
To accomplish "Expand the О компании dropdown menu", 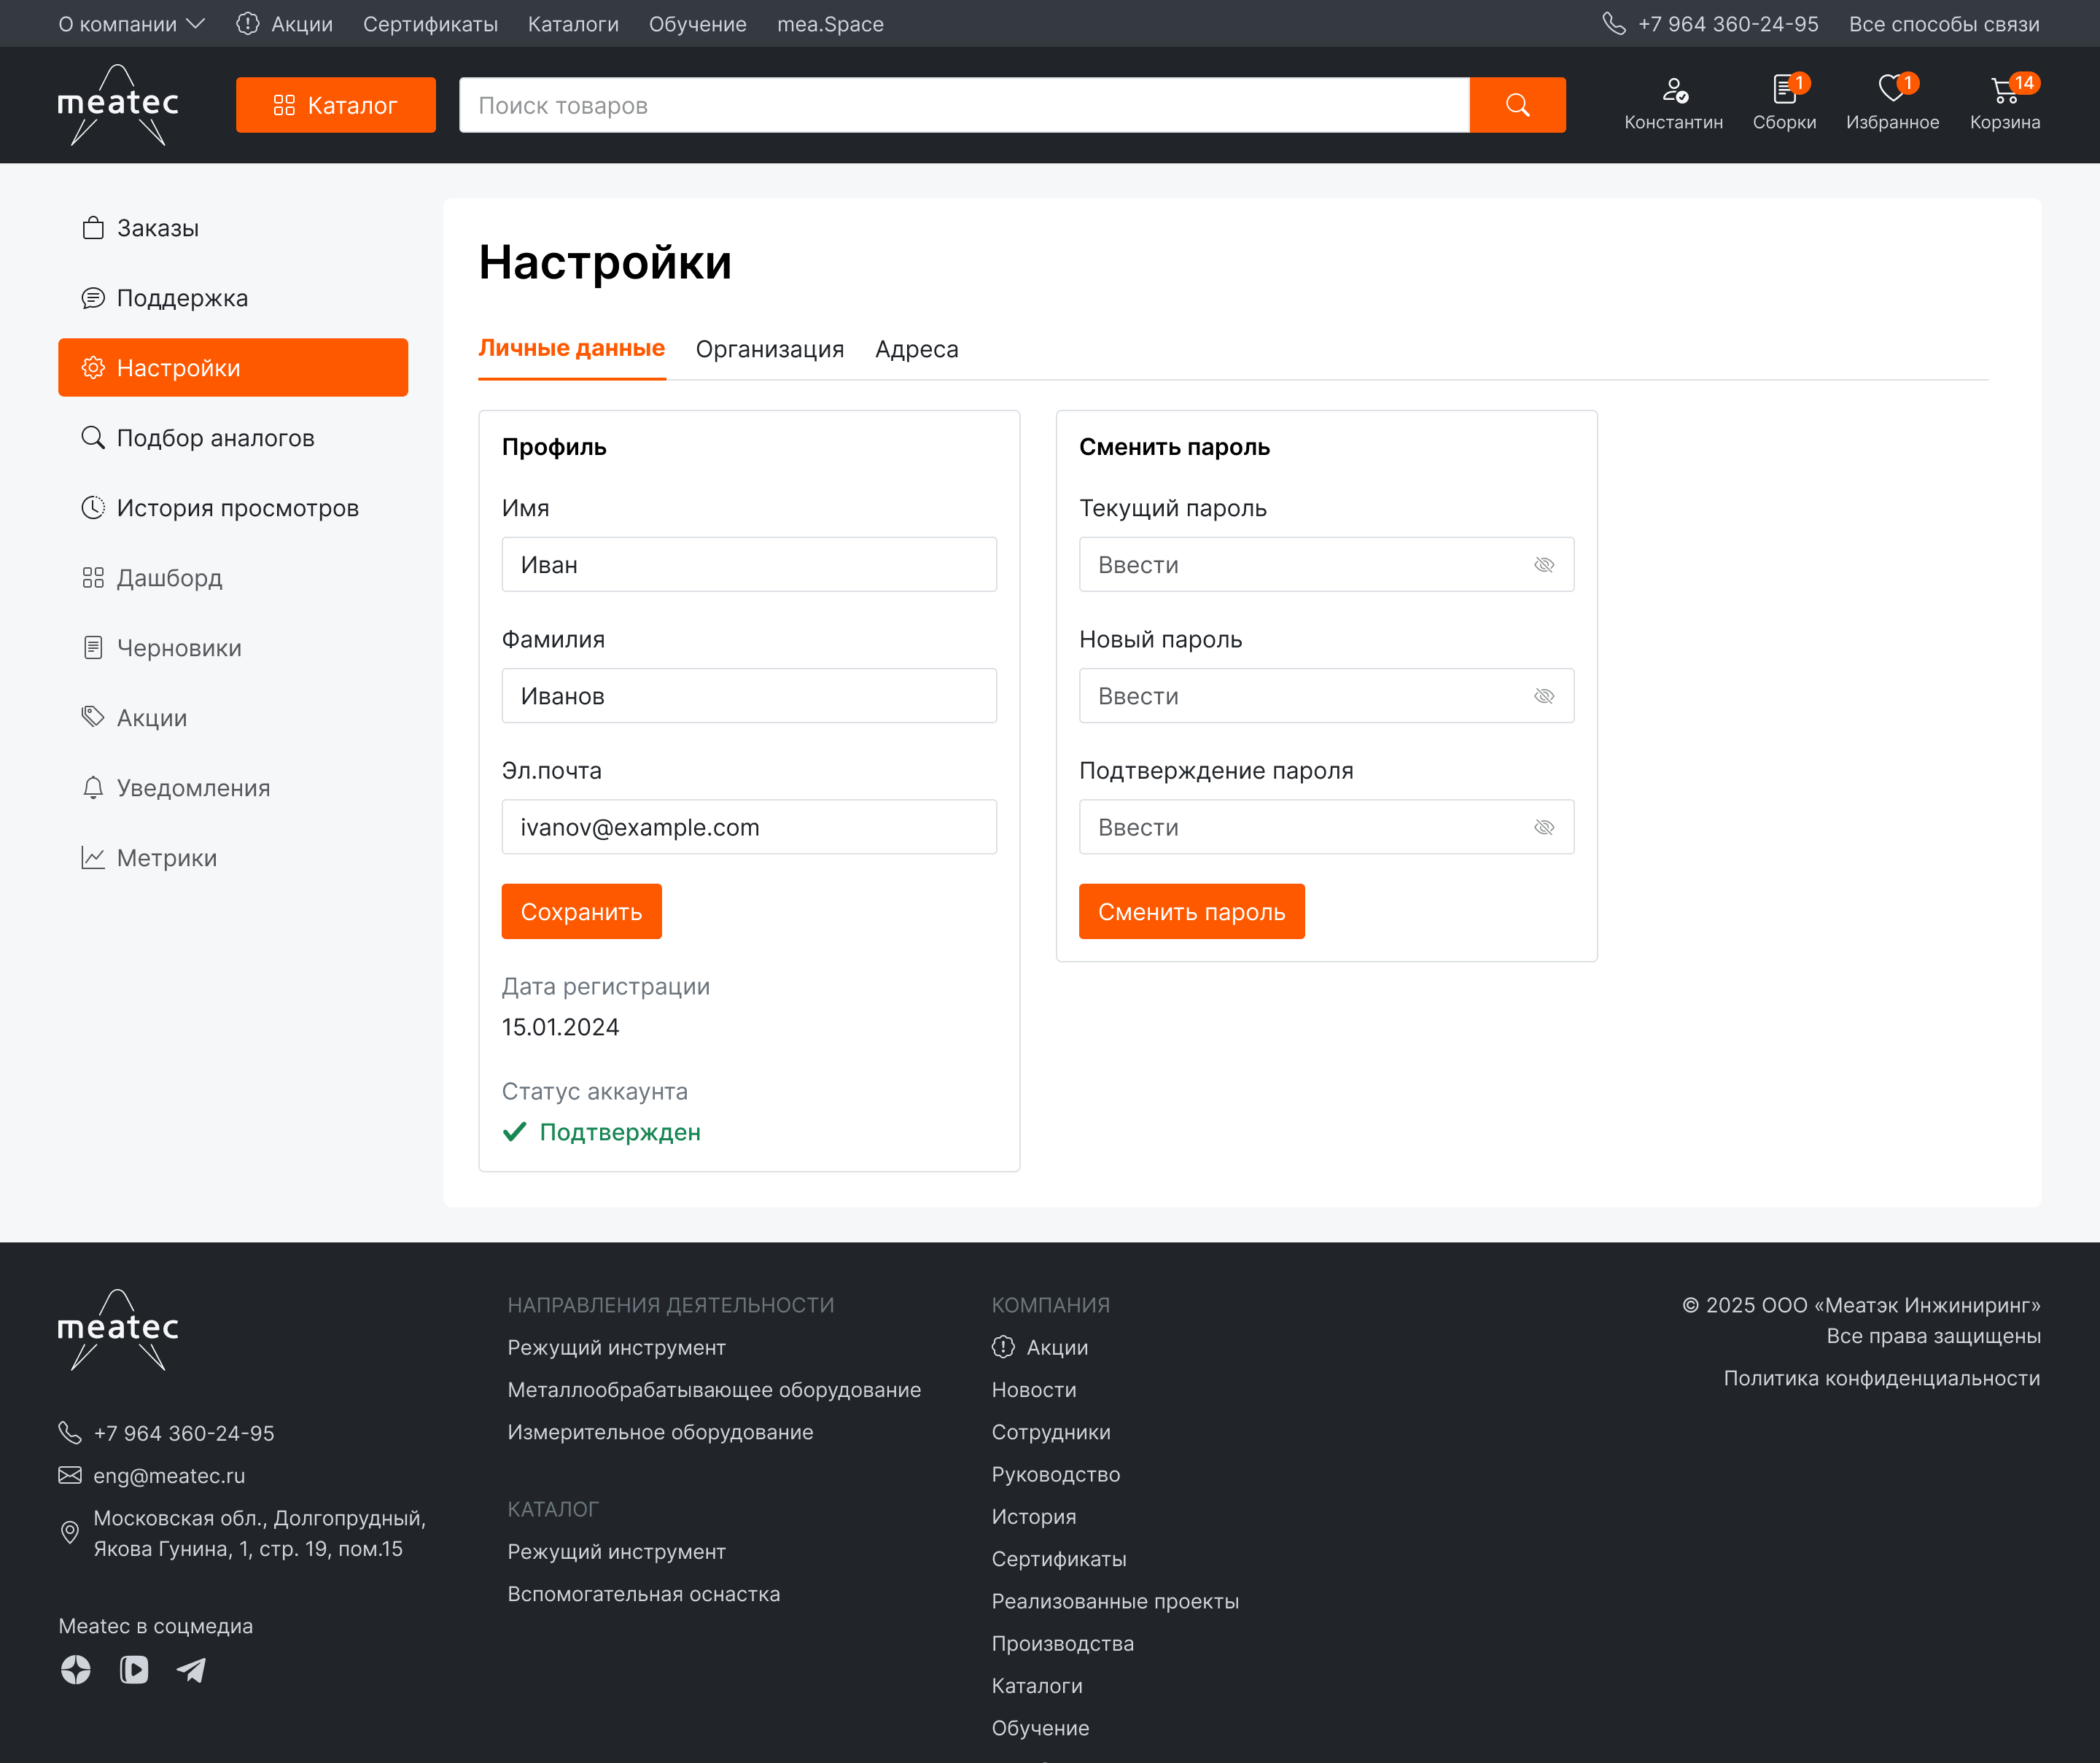I will [x=131, y=24].
